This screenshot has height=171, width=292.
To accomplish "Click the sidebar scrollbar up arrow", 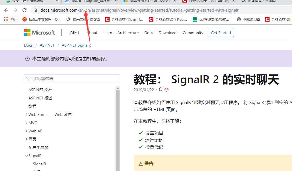I will 118,88.
